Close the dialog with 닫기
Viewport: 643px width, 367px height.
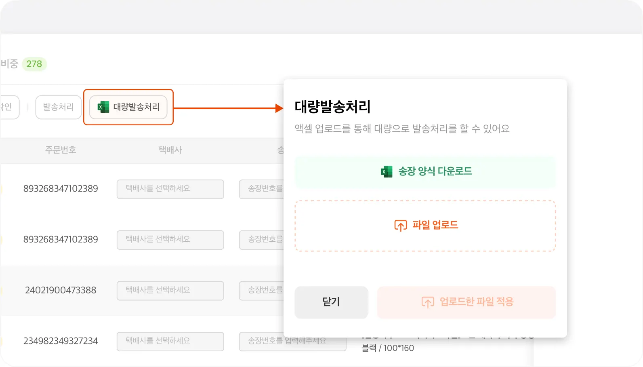coord(331,302)
